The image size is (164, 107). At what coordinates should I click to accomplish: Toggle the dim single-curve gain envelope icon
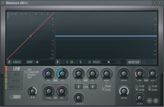(x=76, y=62)
